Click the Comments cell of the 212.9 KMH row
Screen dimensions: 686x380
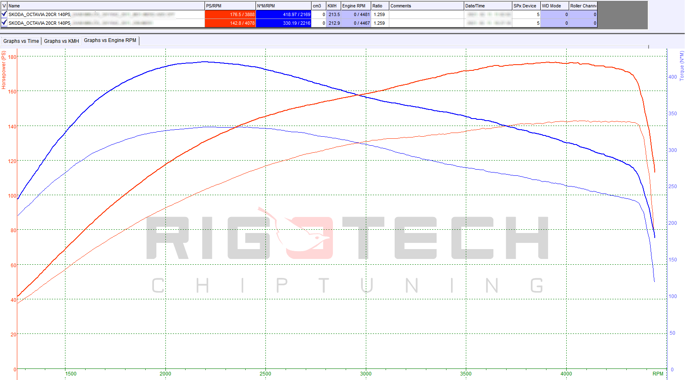pyautogui.click(x=426, y=23)
